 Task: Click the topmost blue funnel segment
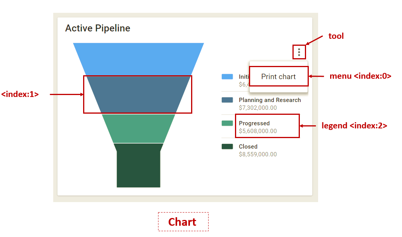(x=138, y=58)
